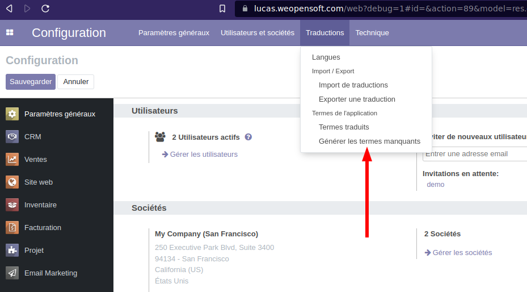Select Langues from the Traductions menu
Screen dimensions: 527x292
[x=326, y=57]
